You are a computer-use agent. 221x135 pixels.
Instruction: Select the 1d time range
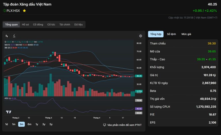click(x=7, y=124)
